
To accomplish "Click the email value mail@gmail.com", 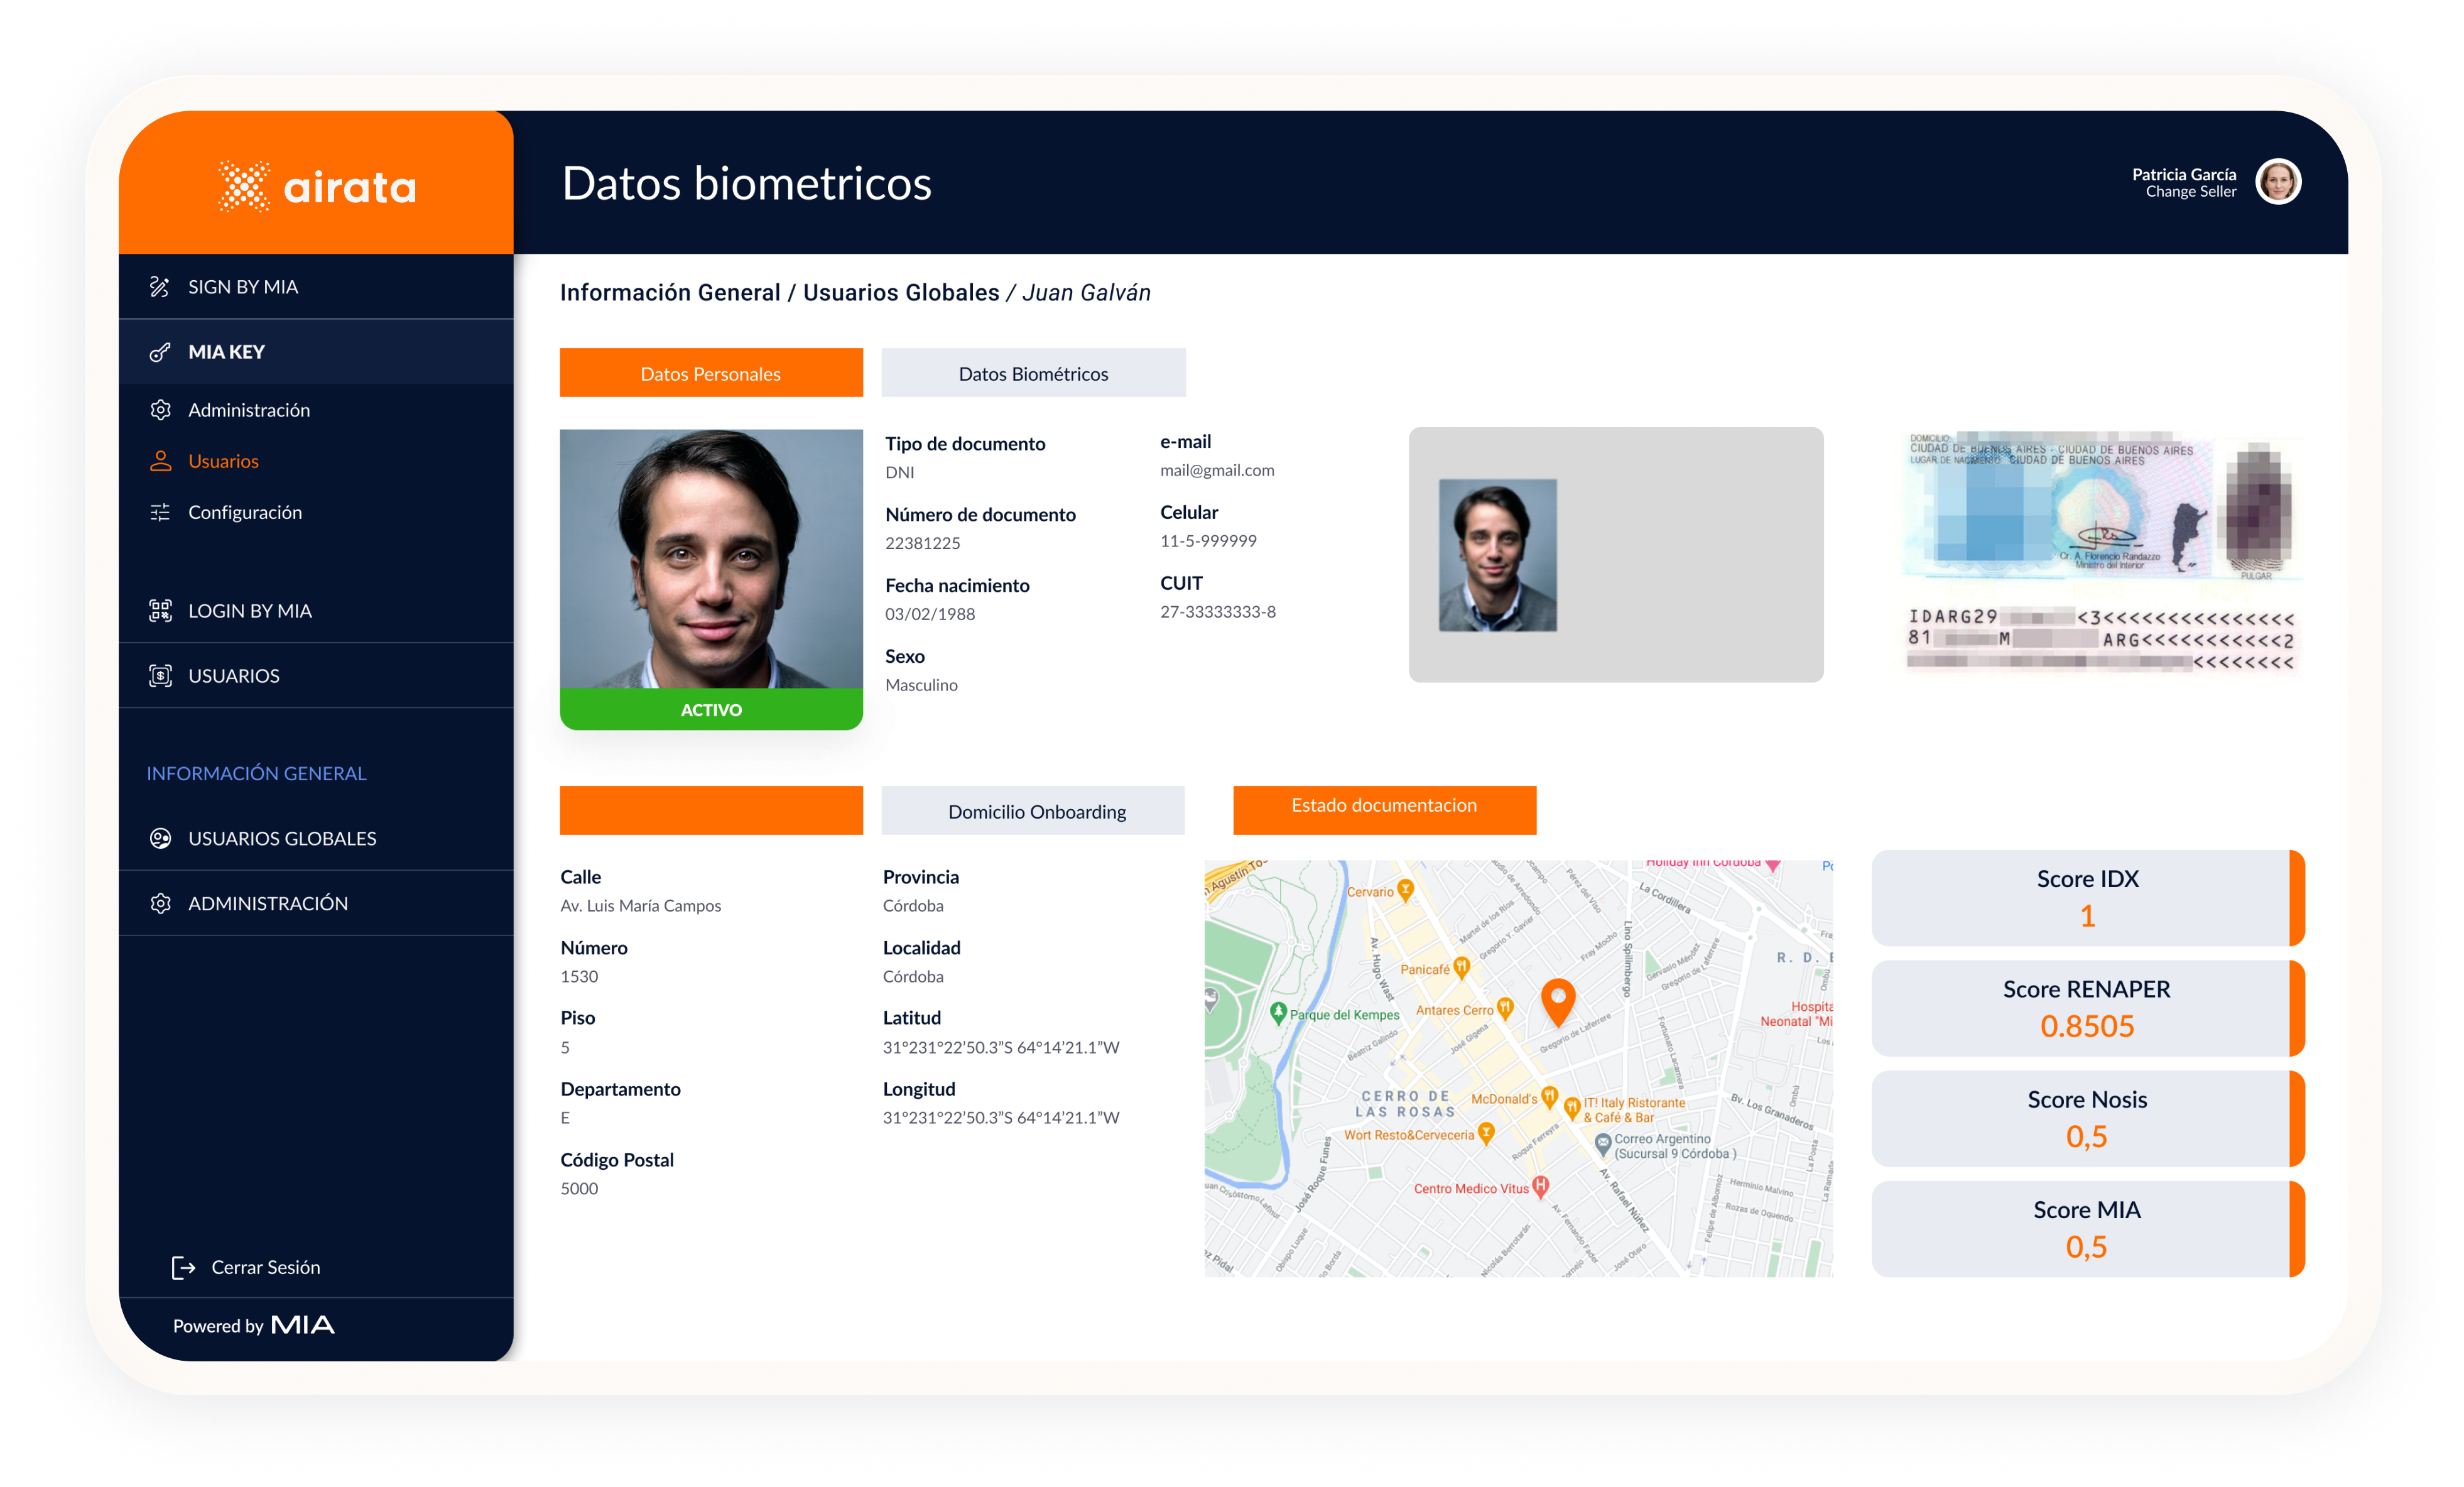I will click(x=1217, y=470).
